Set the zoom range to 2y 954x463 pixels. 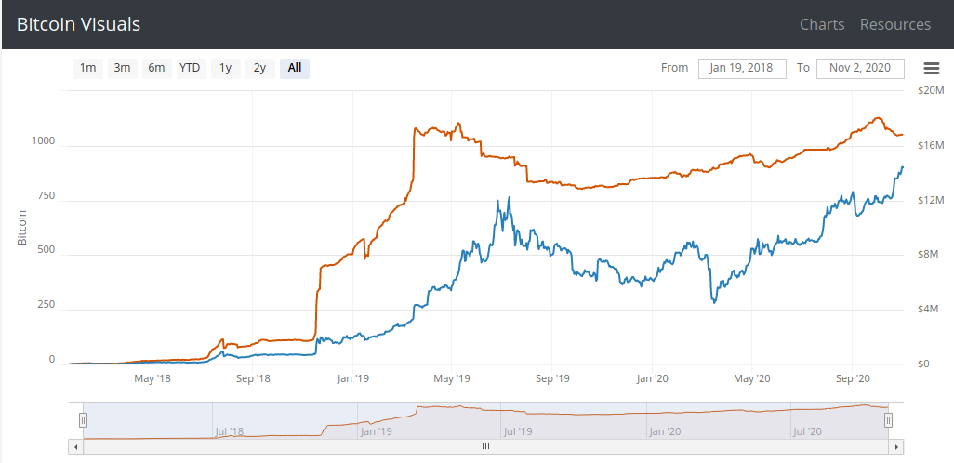[x=259, y=68]
